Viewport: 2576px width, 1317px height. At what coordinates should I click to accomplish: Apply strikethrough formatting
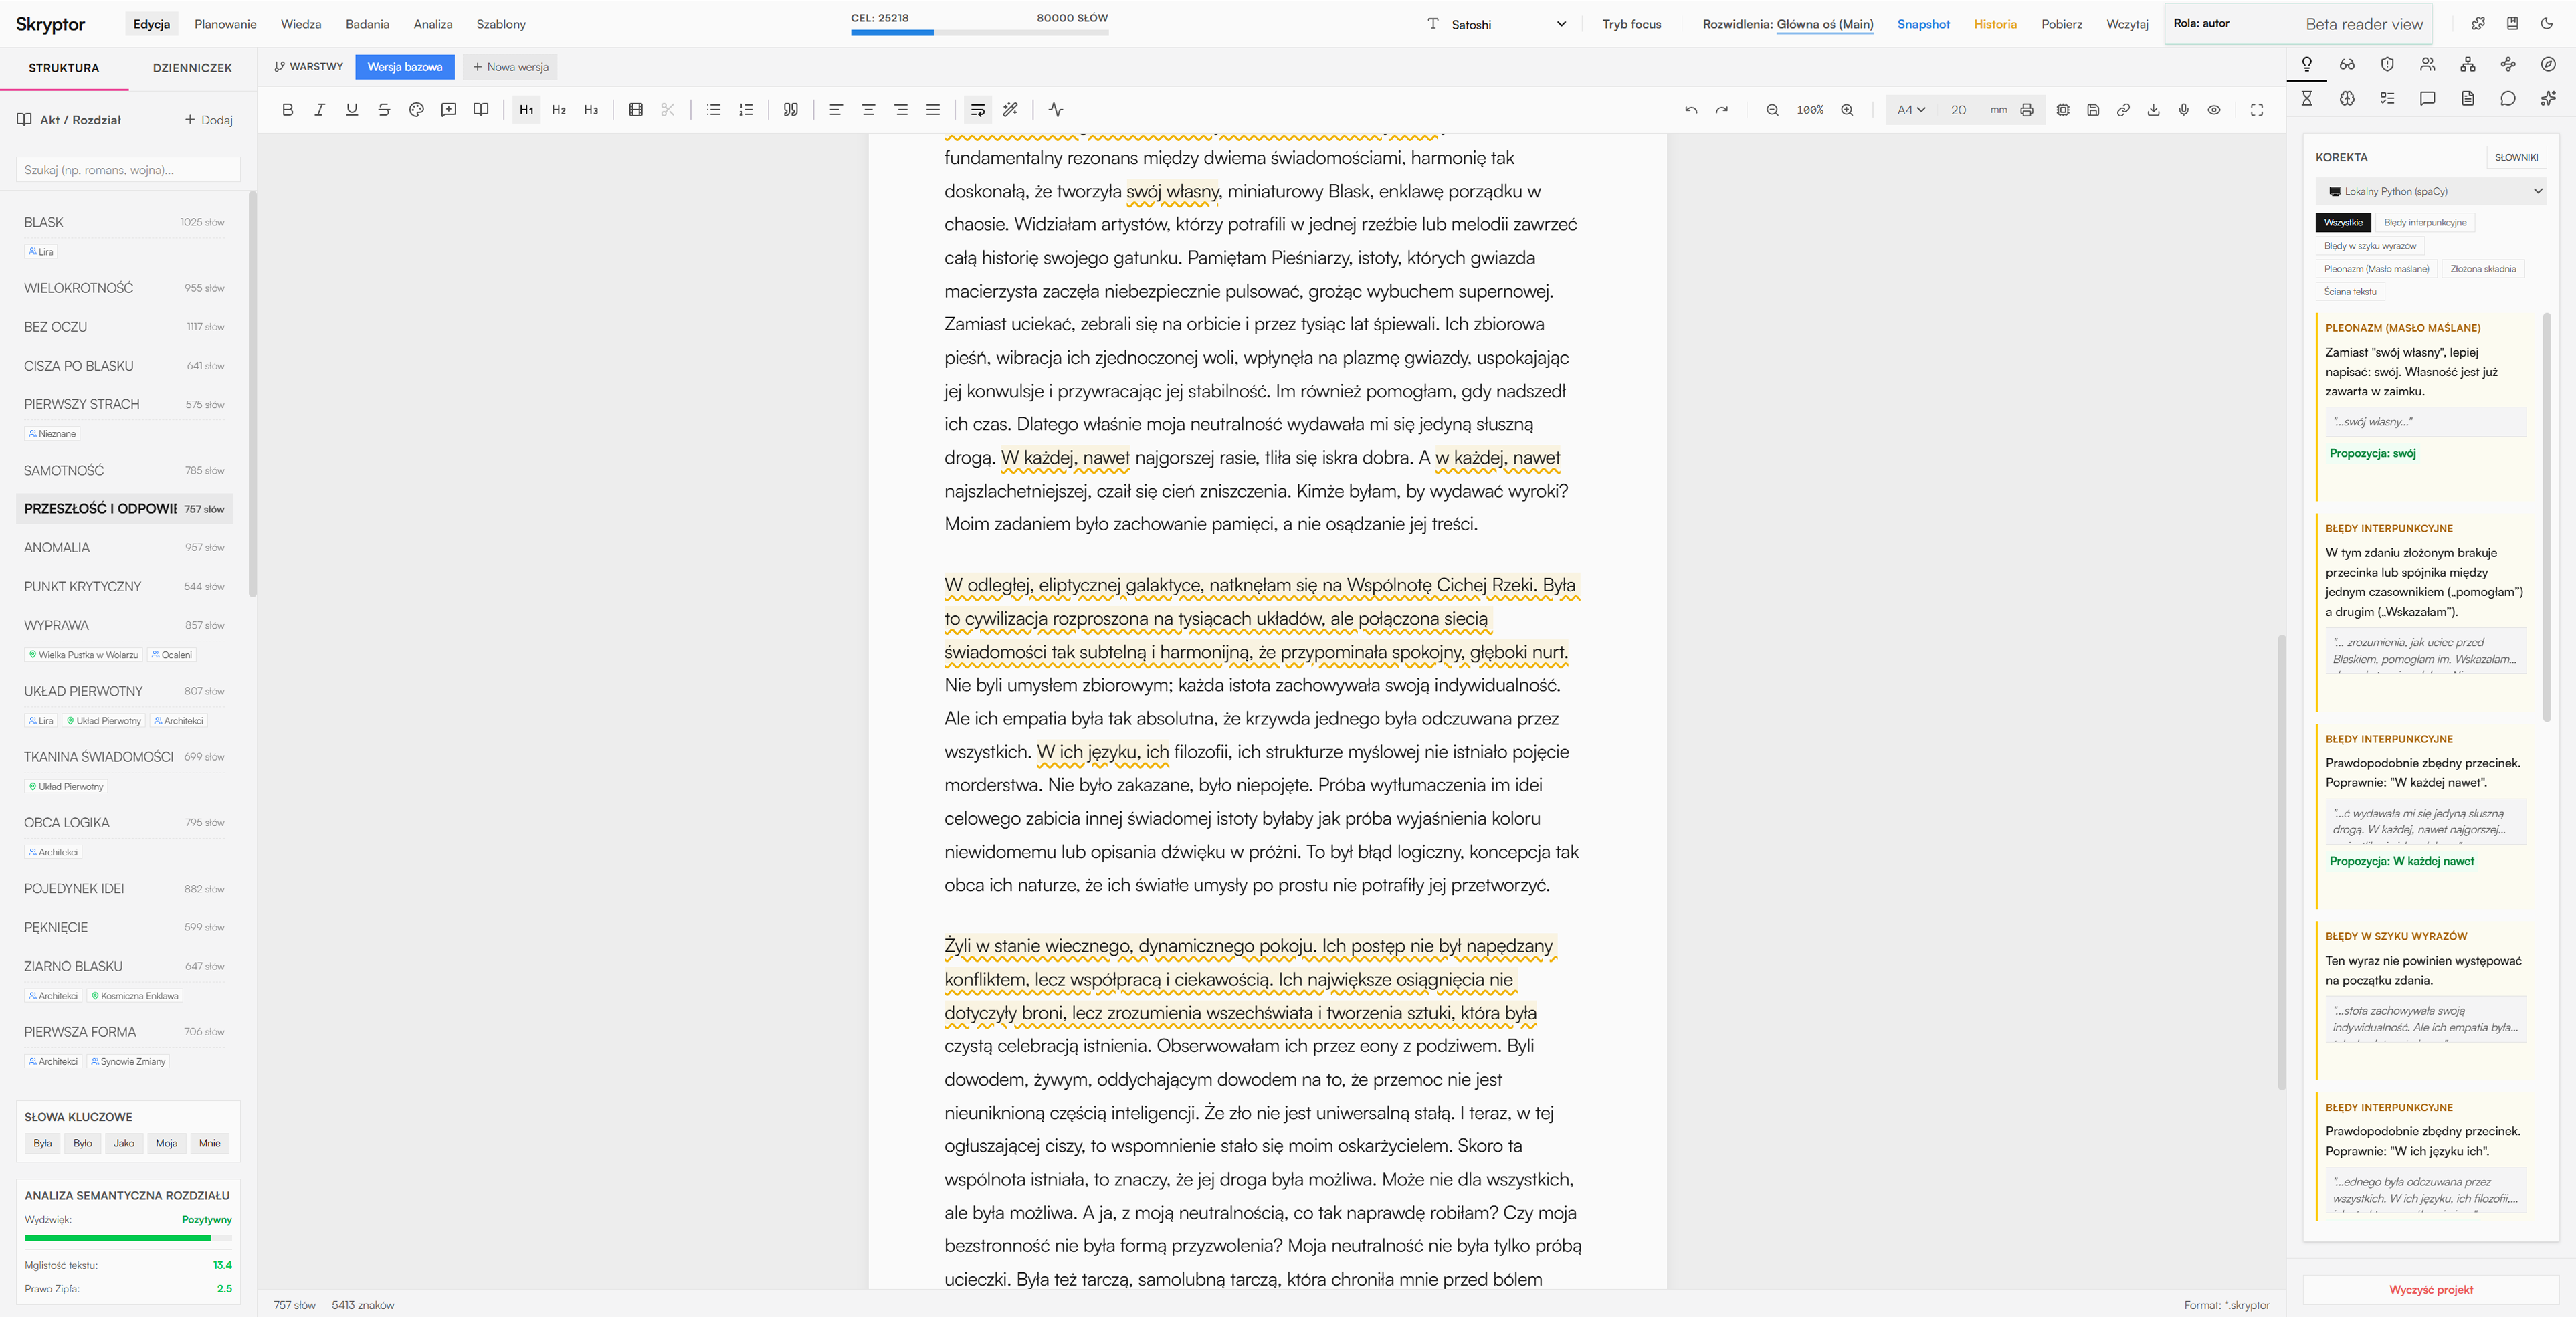(384, 110)
